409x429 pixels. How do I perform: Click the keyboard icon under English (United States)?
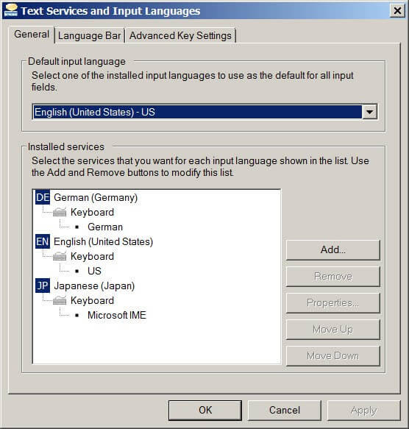[60, 256]
